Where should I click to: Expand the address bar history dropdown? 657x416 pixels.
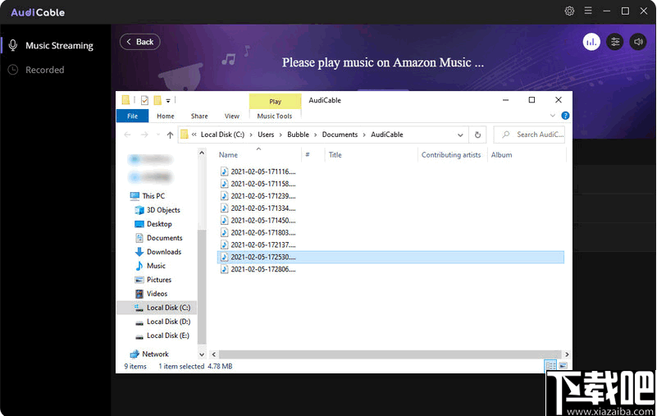point(460,135)
